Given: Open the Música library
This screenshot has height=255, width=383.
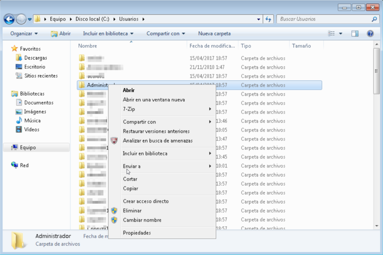Looking at the screenshot, I should [32, 120].
